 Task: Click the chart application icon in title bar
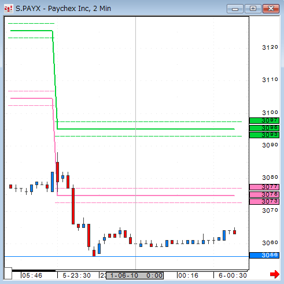pos(8,9)
